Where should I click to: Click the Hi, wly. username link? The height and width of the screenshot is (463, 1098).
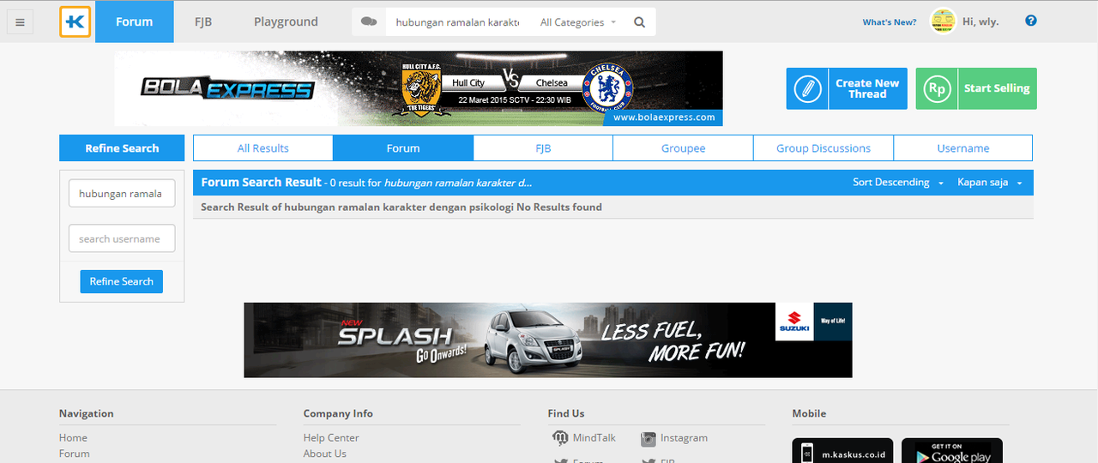[980, 22]
